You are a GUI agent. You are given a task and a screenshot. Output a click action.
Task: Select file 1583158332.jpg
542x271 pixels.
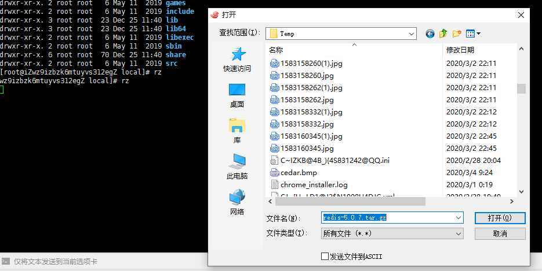click(x=307, y=124)
